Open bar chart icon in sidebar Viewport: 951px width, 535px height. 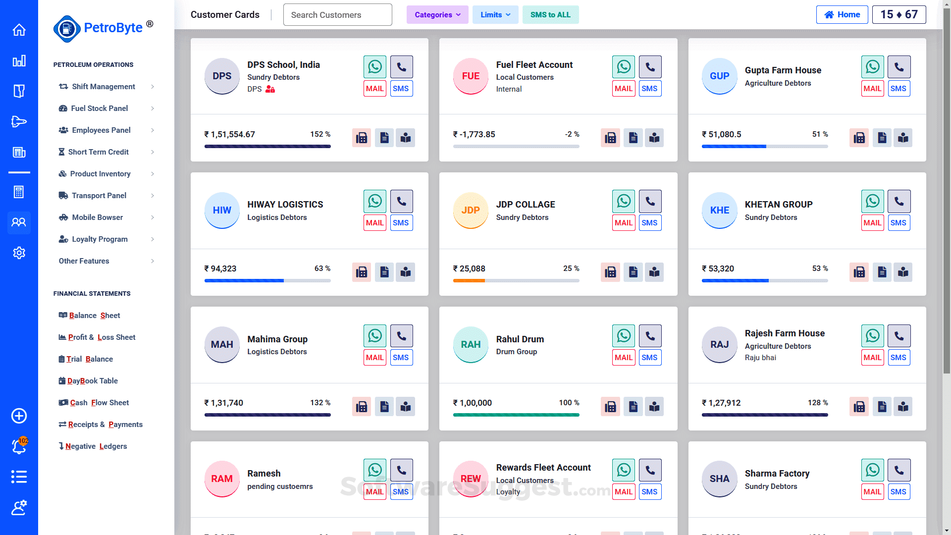[19, 61]
